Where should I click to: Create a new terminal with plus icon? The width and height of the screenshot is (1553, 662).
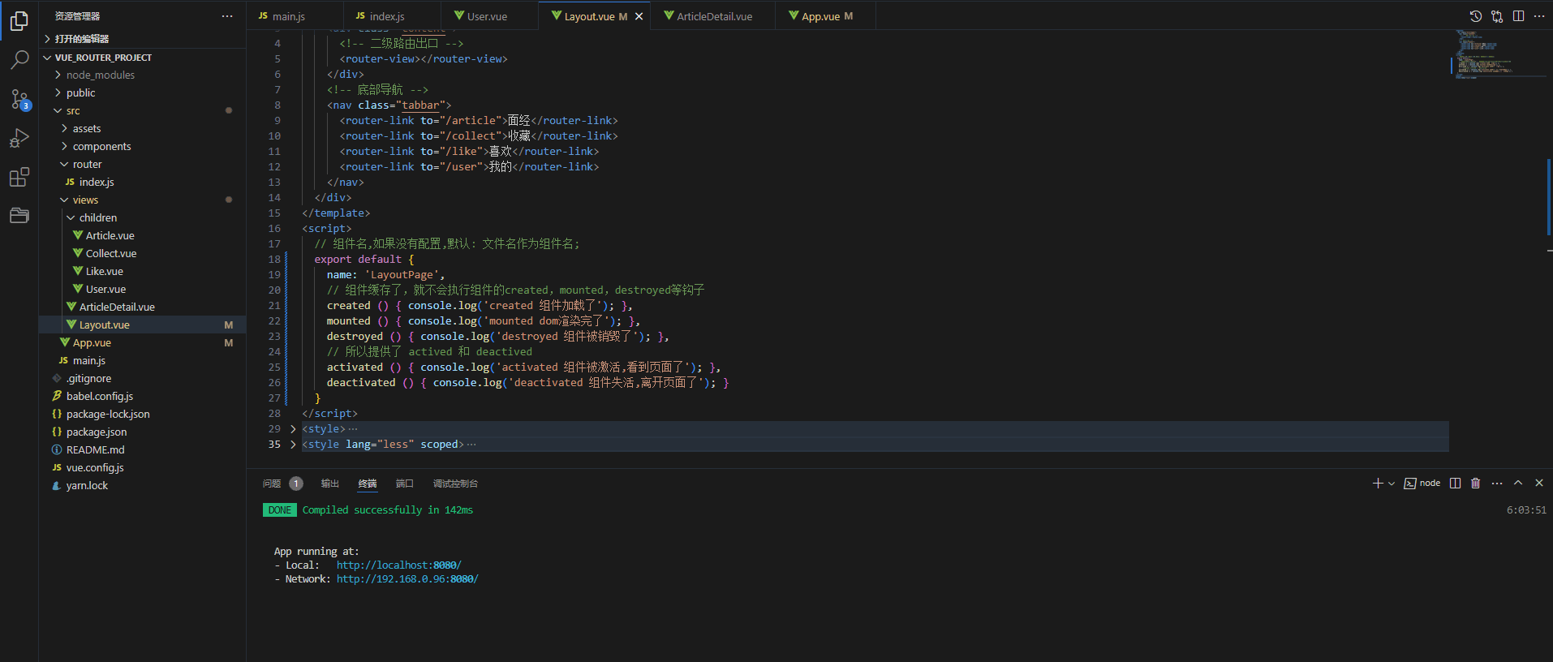1377,484
